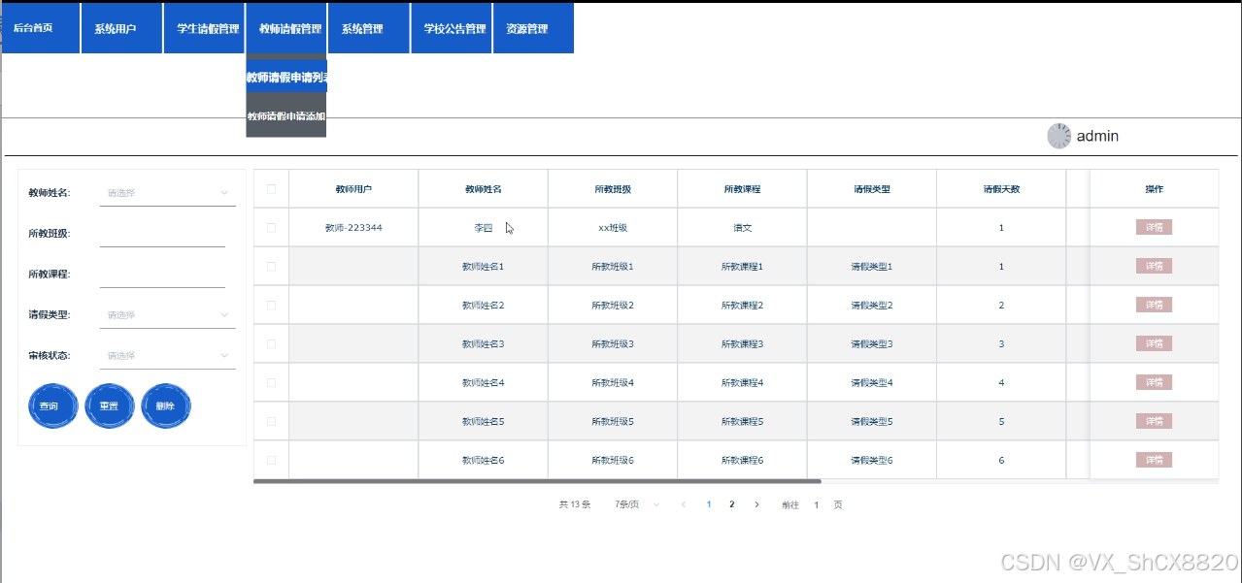Viewport: 1242px width, 583px height.
Task: Click the 请假类型3 cell
Action: [x=871, y=344]
